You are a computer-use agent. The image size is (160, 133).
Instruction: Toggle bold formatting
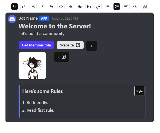point(33,7)
